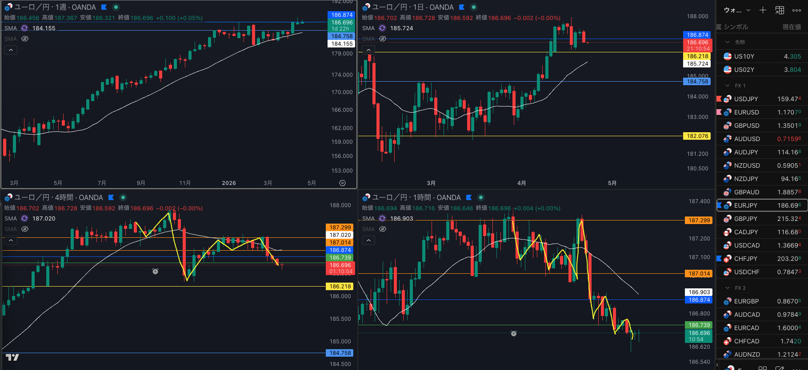Open the watchlist advanced view grid icon
Image resolution: width=808 pixels, height=370 pixels.
point(780,10)
